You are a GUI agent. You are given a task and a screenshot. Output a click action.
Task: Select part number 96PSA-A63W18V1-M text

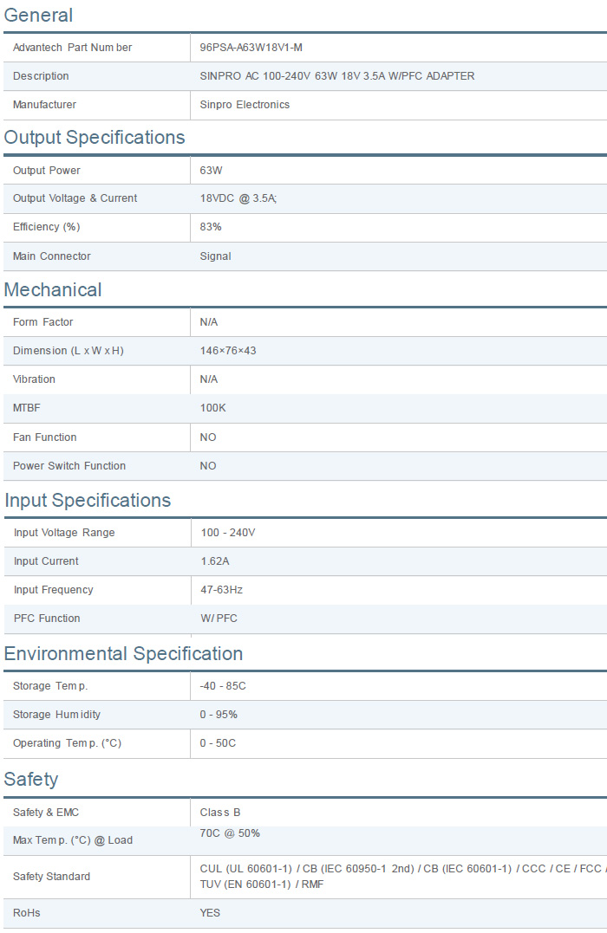pyautogui.click(x=251, y=48)
